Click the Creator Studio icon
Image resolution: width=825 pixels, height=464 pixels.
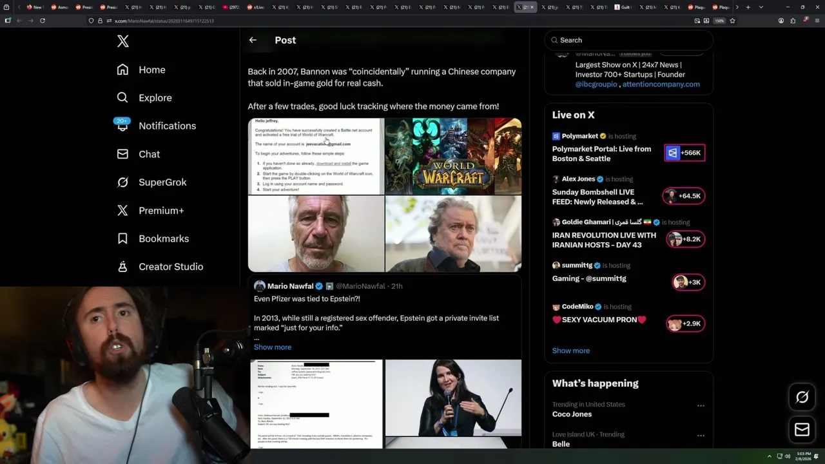click(122, 266)
